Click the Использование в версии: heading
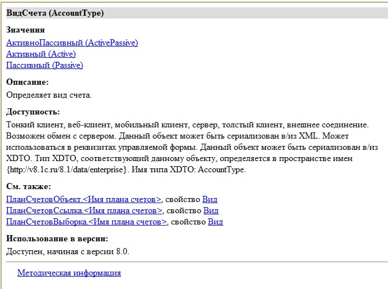 pos(57,238)
